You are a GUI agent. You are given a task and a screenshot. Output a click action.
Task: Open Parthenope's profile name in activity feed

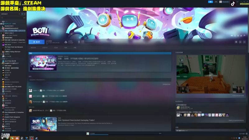coord(36,102)
